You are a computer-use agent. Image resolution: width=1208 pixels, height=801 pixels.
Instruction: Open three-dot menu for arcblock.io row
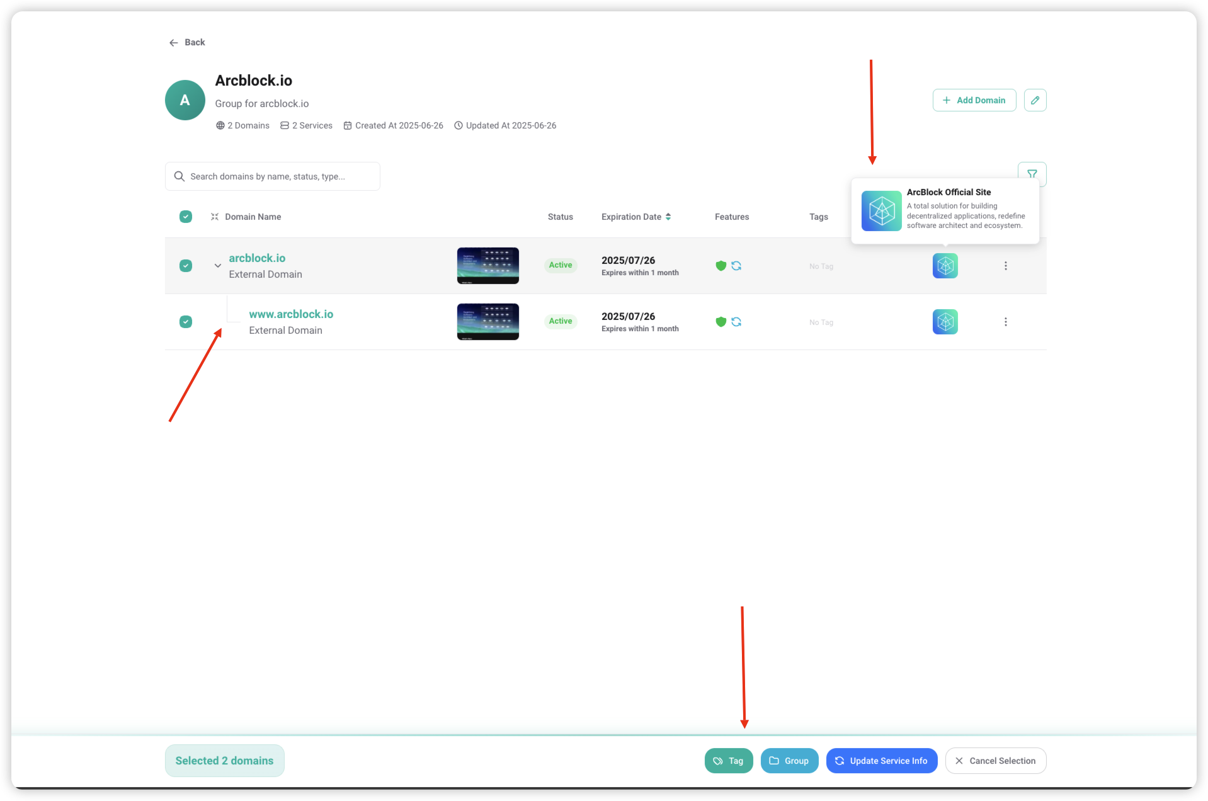pyautogui.click(x=1005, y=266)
